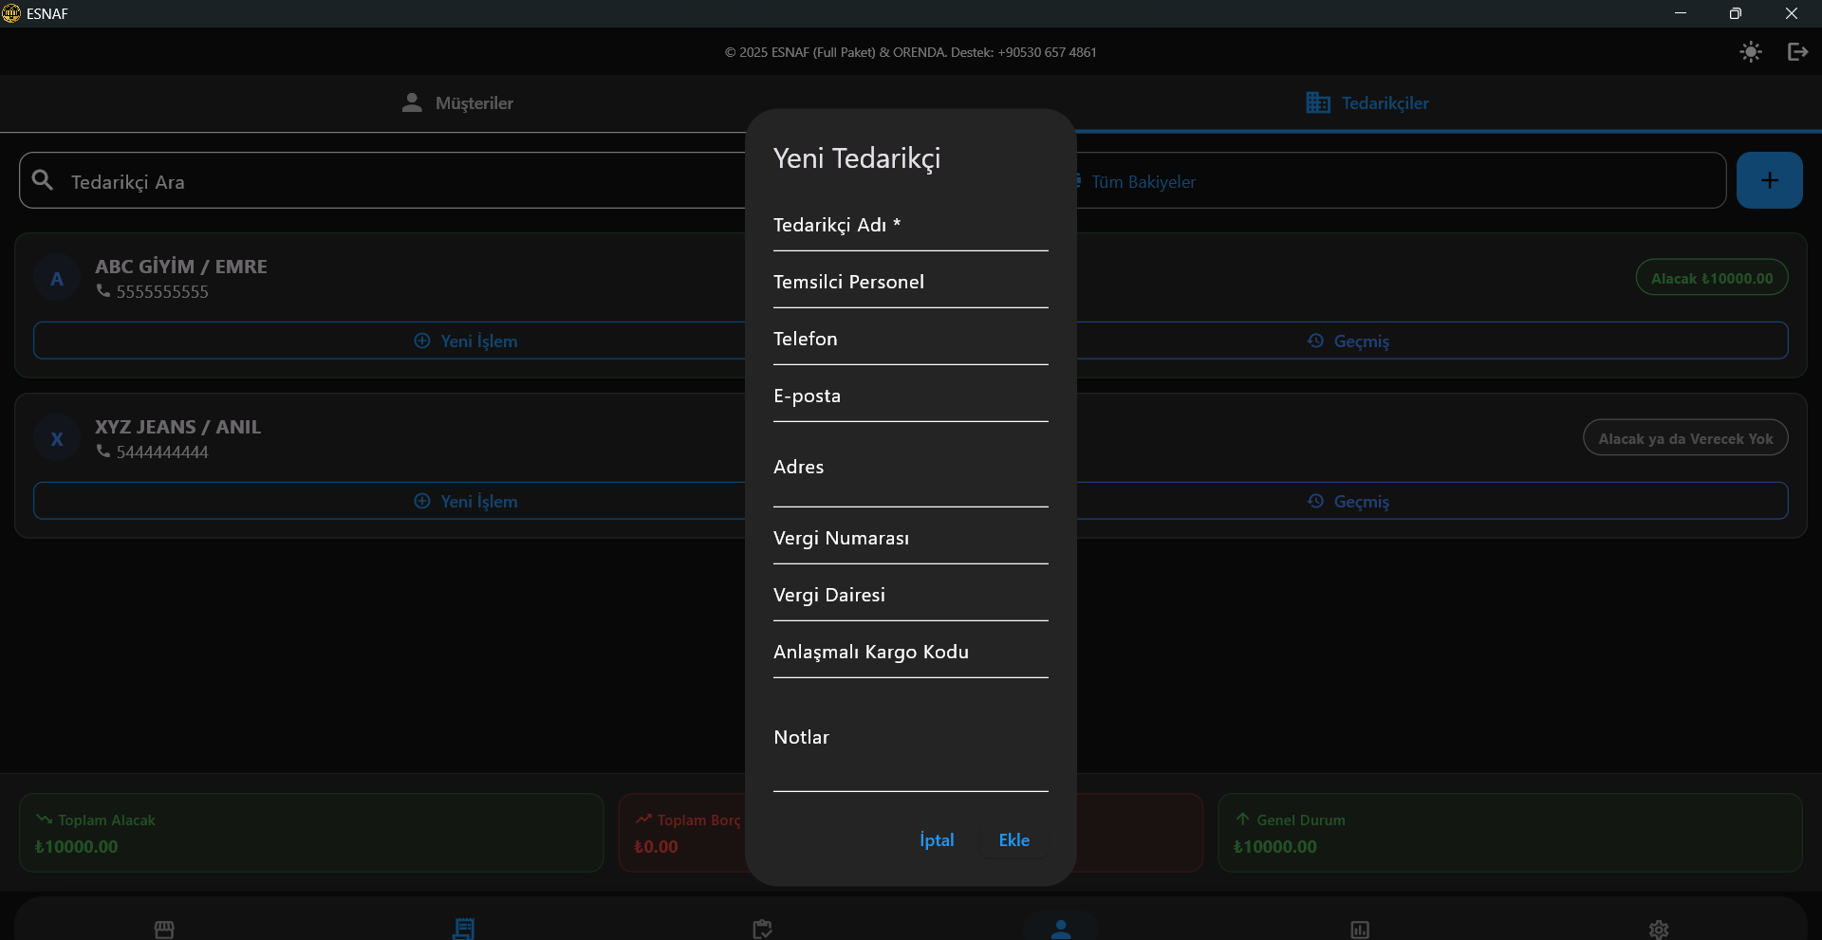Switch to the Müşteriler tab
The image size is (1822, 940).
pos(457,103)
